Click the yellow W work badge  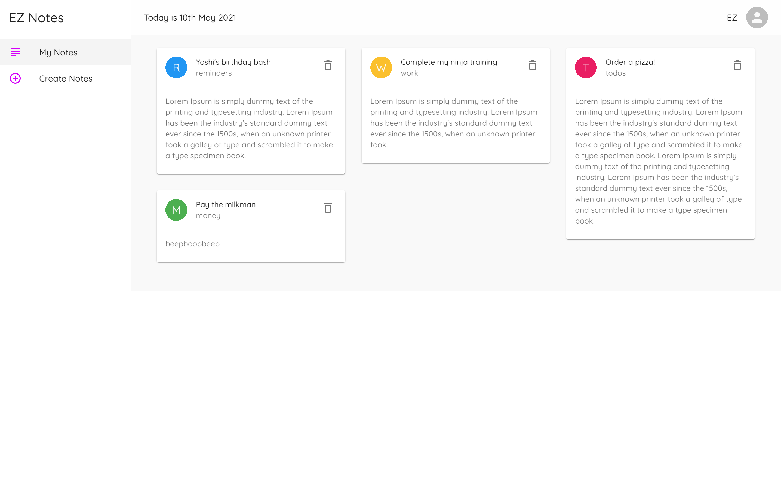pyautogui.click(x=381, y=67)
